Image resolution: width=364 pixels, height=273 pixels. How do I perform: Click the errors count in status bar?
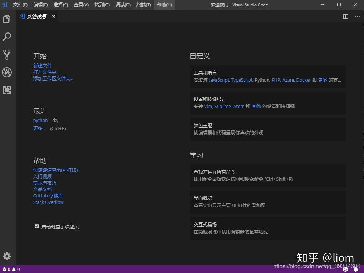(x=6, y=269)
